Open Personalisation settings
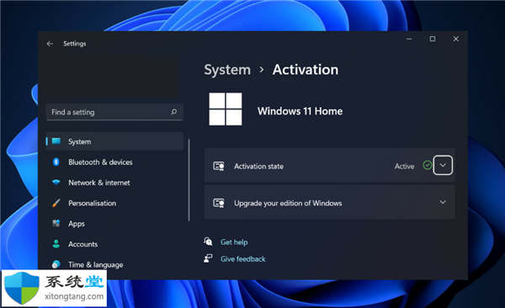Image resolution: width=505 pixels, height=308 pixels. tap(114, 204)
